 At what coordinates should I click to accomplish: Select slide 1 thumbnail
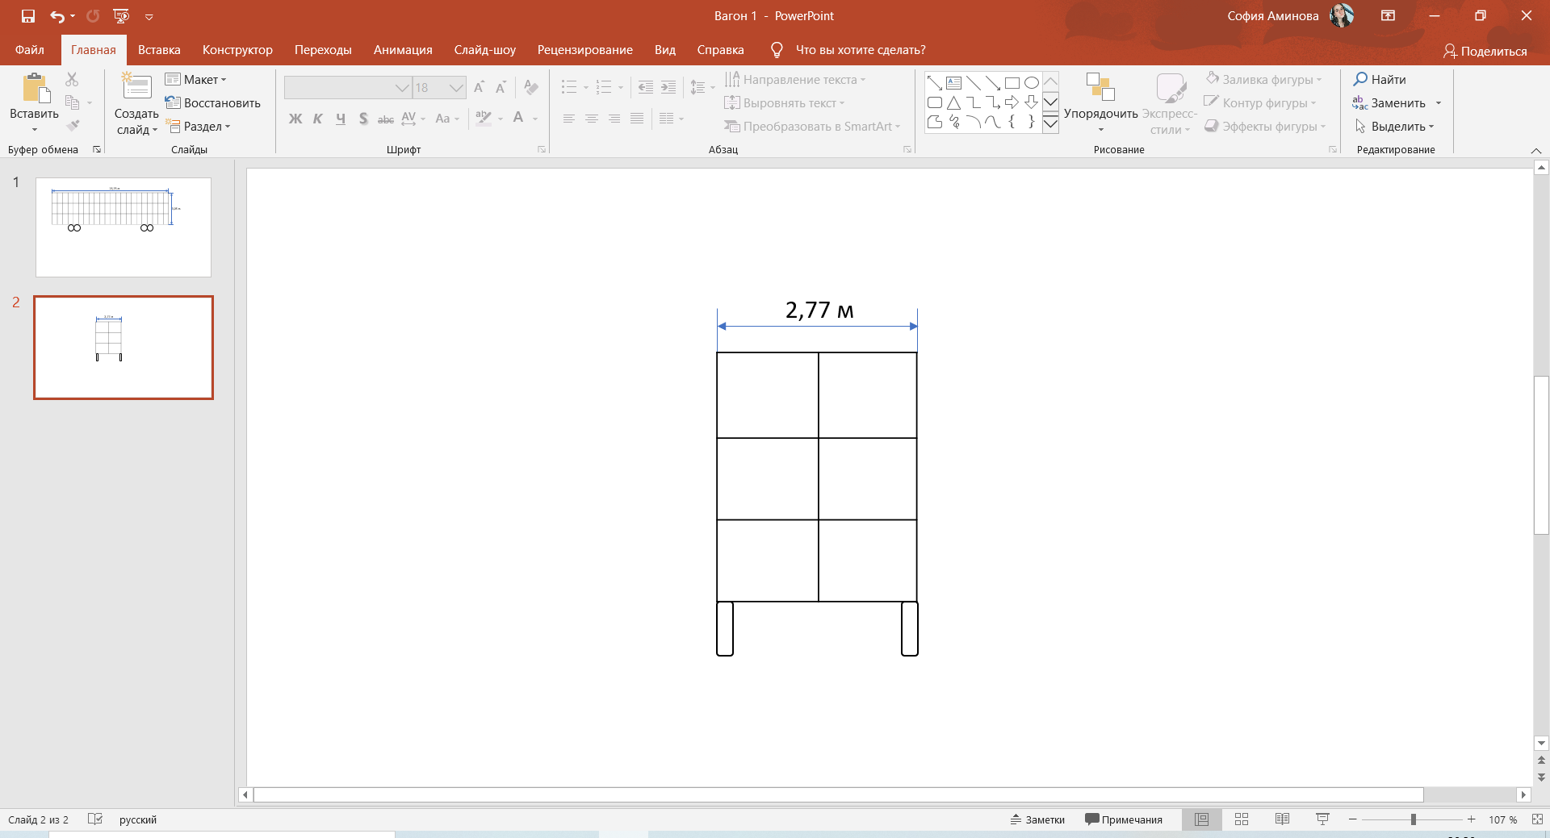[x=124, y=227]
